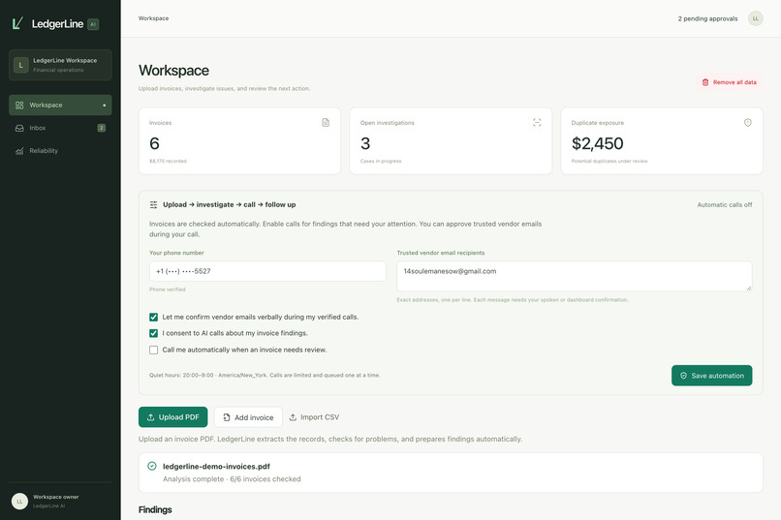Click the Findings heading

(155, 509)
